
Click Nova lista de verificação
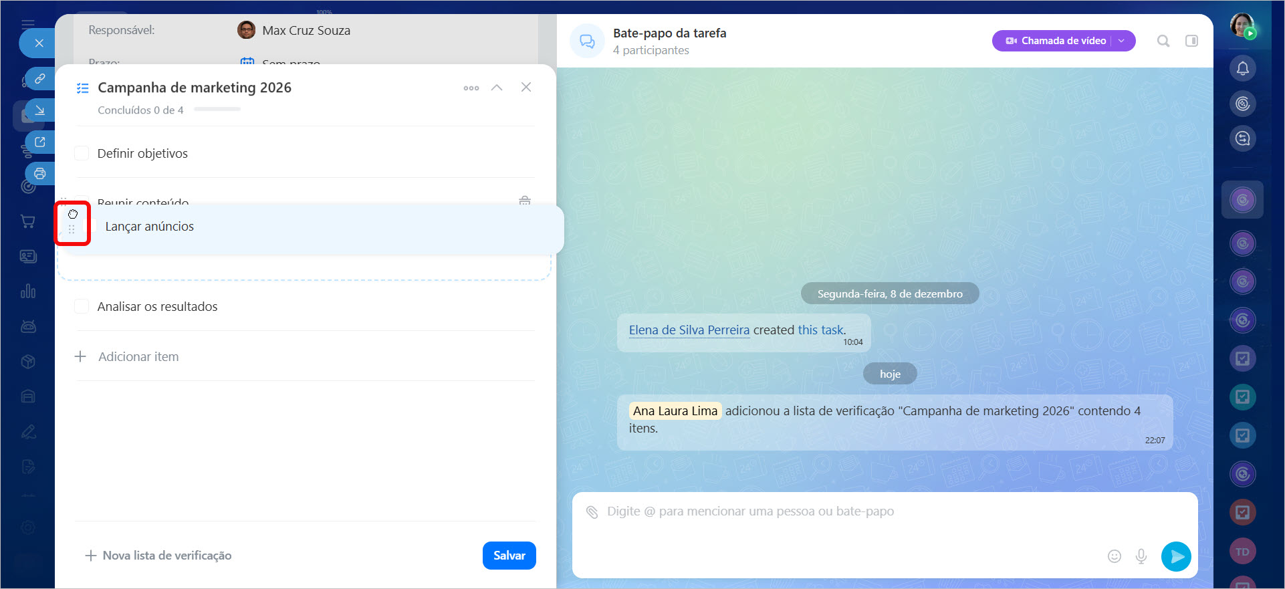click(x=159, y=556)
